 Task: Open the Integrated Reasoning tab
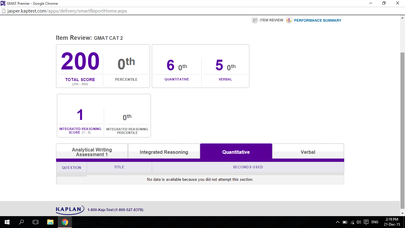tap(164, 152)
